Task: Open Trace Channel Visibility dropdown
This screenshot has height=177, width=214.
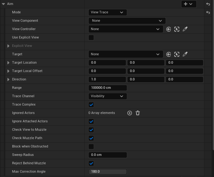Action: pos(108,96)
